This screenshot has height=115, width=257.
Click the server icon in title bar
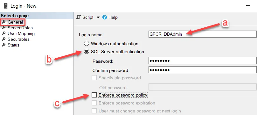pos(6,6)
